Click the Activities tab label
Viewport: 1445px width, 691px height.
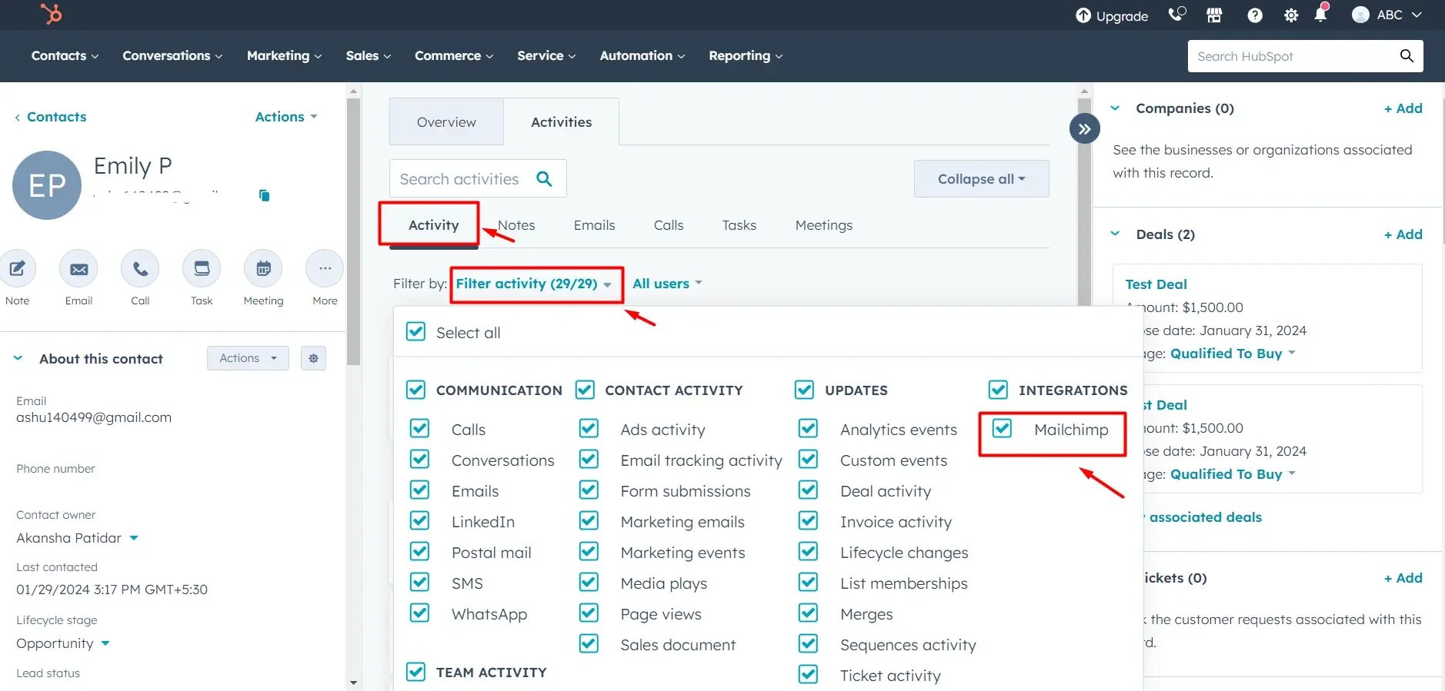click(561, 121)
